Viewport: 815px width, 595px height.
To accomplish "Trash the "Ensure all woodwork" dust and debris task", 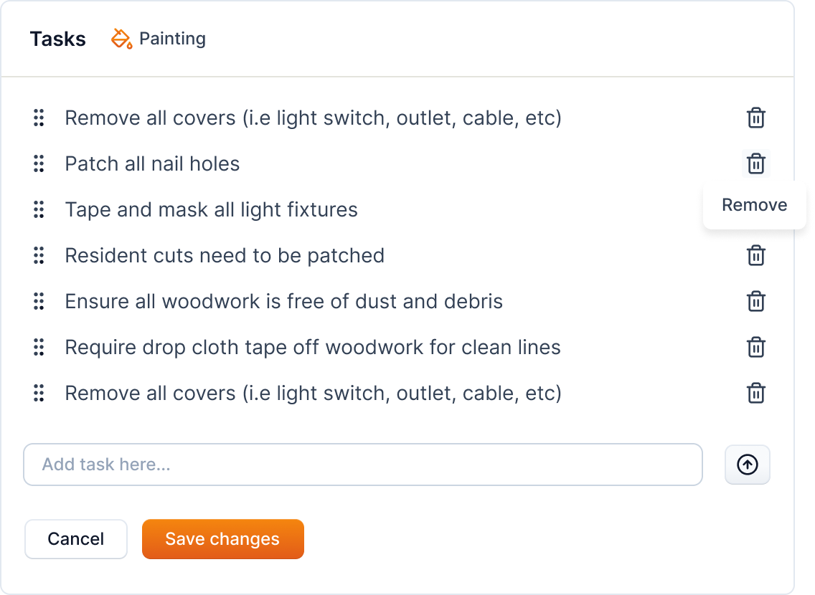I will pos(755,301).
